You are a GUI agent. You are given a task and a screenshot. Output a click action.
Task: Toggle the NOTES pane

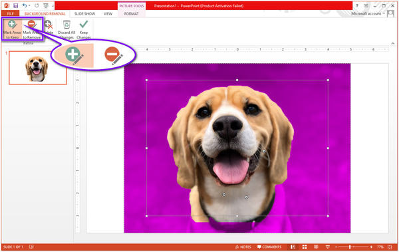pos(243,247)
